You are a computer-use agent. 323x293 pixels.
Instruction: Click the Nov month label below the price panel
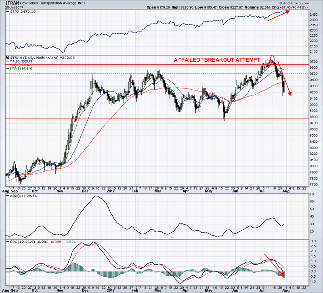tap(60, 191)
